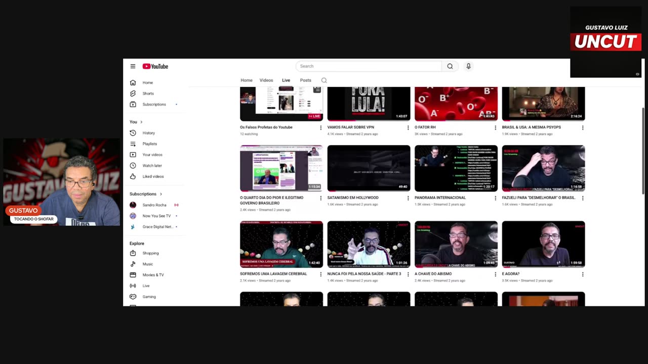Click VAMOS FALAR SOBRE VPN title
The width and height of the screenshot is (648, 364).
351,127
